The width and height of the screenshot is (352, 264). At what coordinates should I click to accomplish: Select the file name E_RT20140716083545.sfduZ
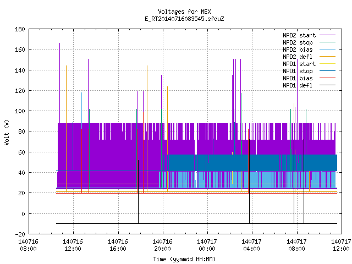(184, 19)
